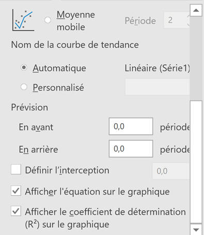Click the moving average trendline chart icon
This screenshot has height=235, width=204.
pyautogui.click(x=23, y=20)
